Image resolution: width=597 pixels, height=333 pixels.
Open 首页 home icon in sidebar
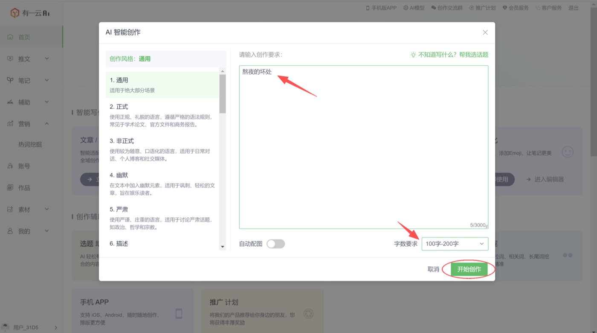10,37
